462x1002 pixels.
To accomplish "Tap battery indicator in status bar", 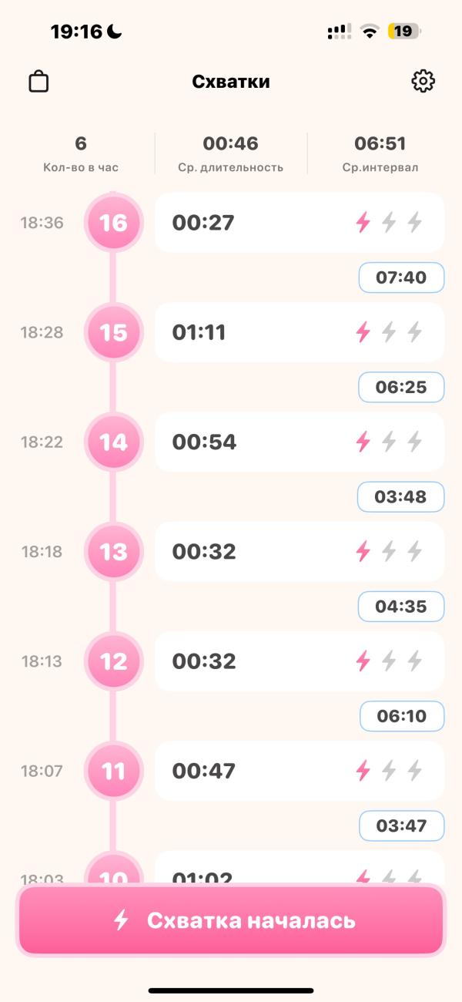I will (404, 32).
